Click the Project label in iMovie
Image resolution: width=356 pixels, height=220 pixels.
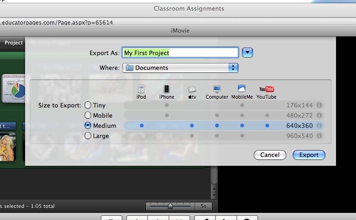(13, 43)
